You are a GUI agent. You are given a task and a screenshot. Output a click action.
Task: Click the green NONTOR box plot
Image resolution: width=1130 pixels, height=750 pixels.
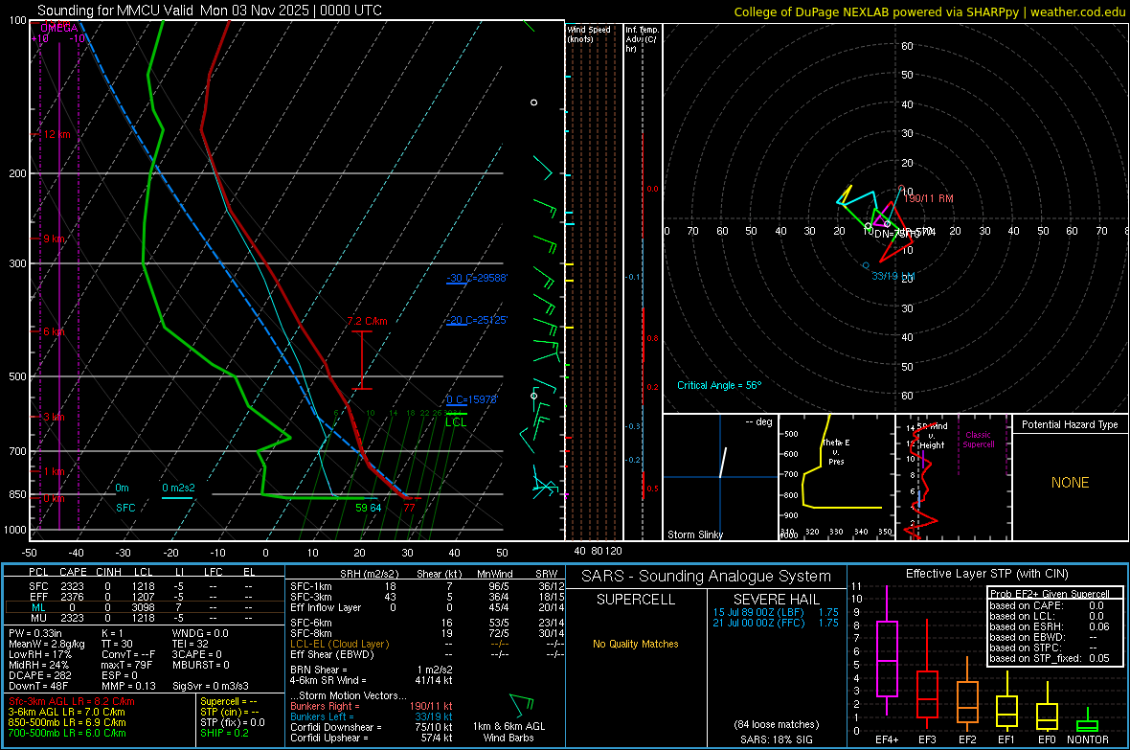(1087, 725)
